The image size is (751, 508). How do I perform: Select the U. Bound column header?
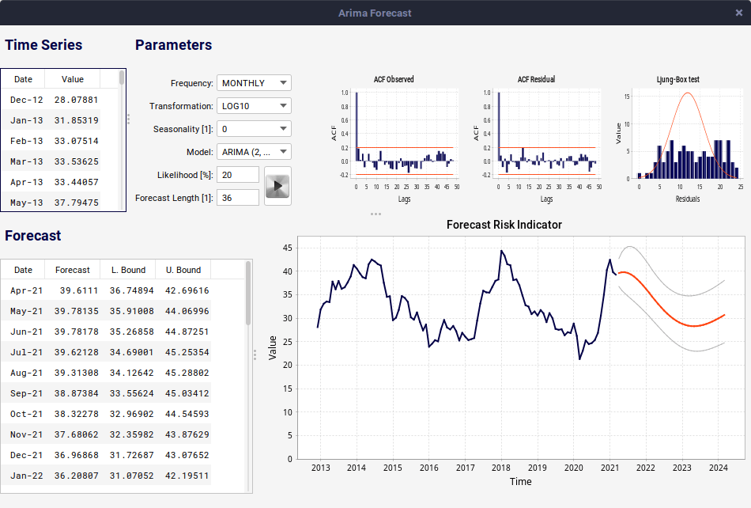(x=183, y=270)
